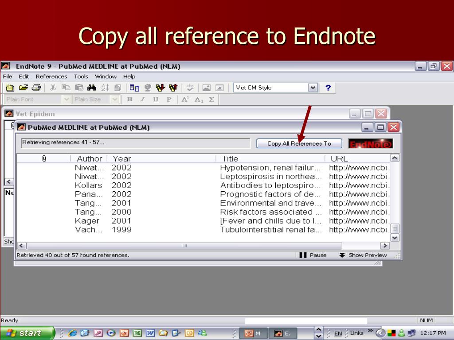Pause the reference retrieval
The height and width of the screenshot is (340, 454).
point(313,255)
